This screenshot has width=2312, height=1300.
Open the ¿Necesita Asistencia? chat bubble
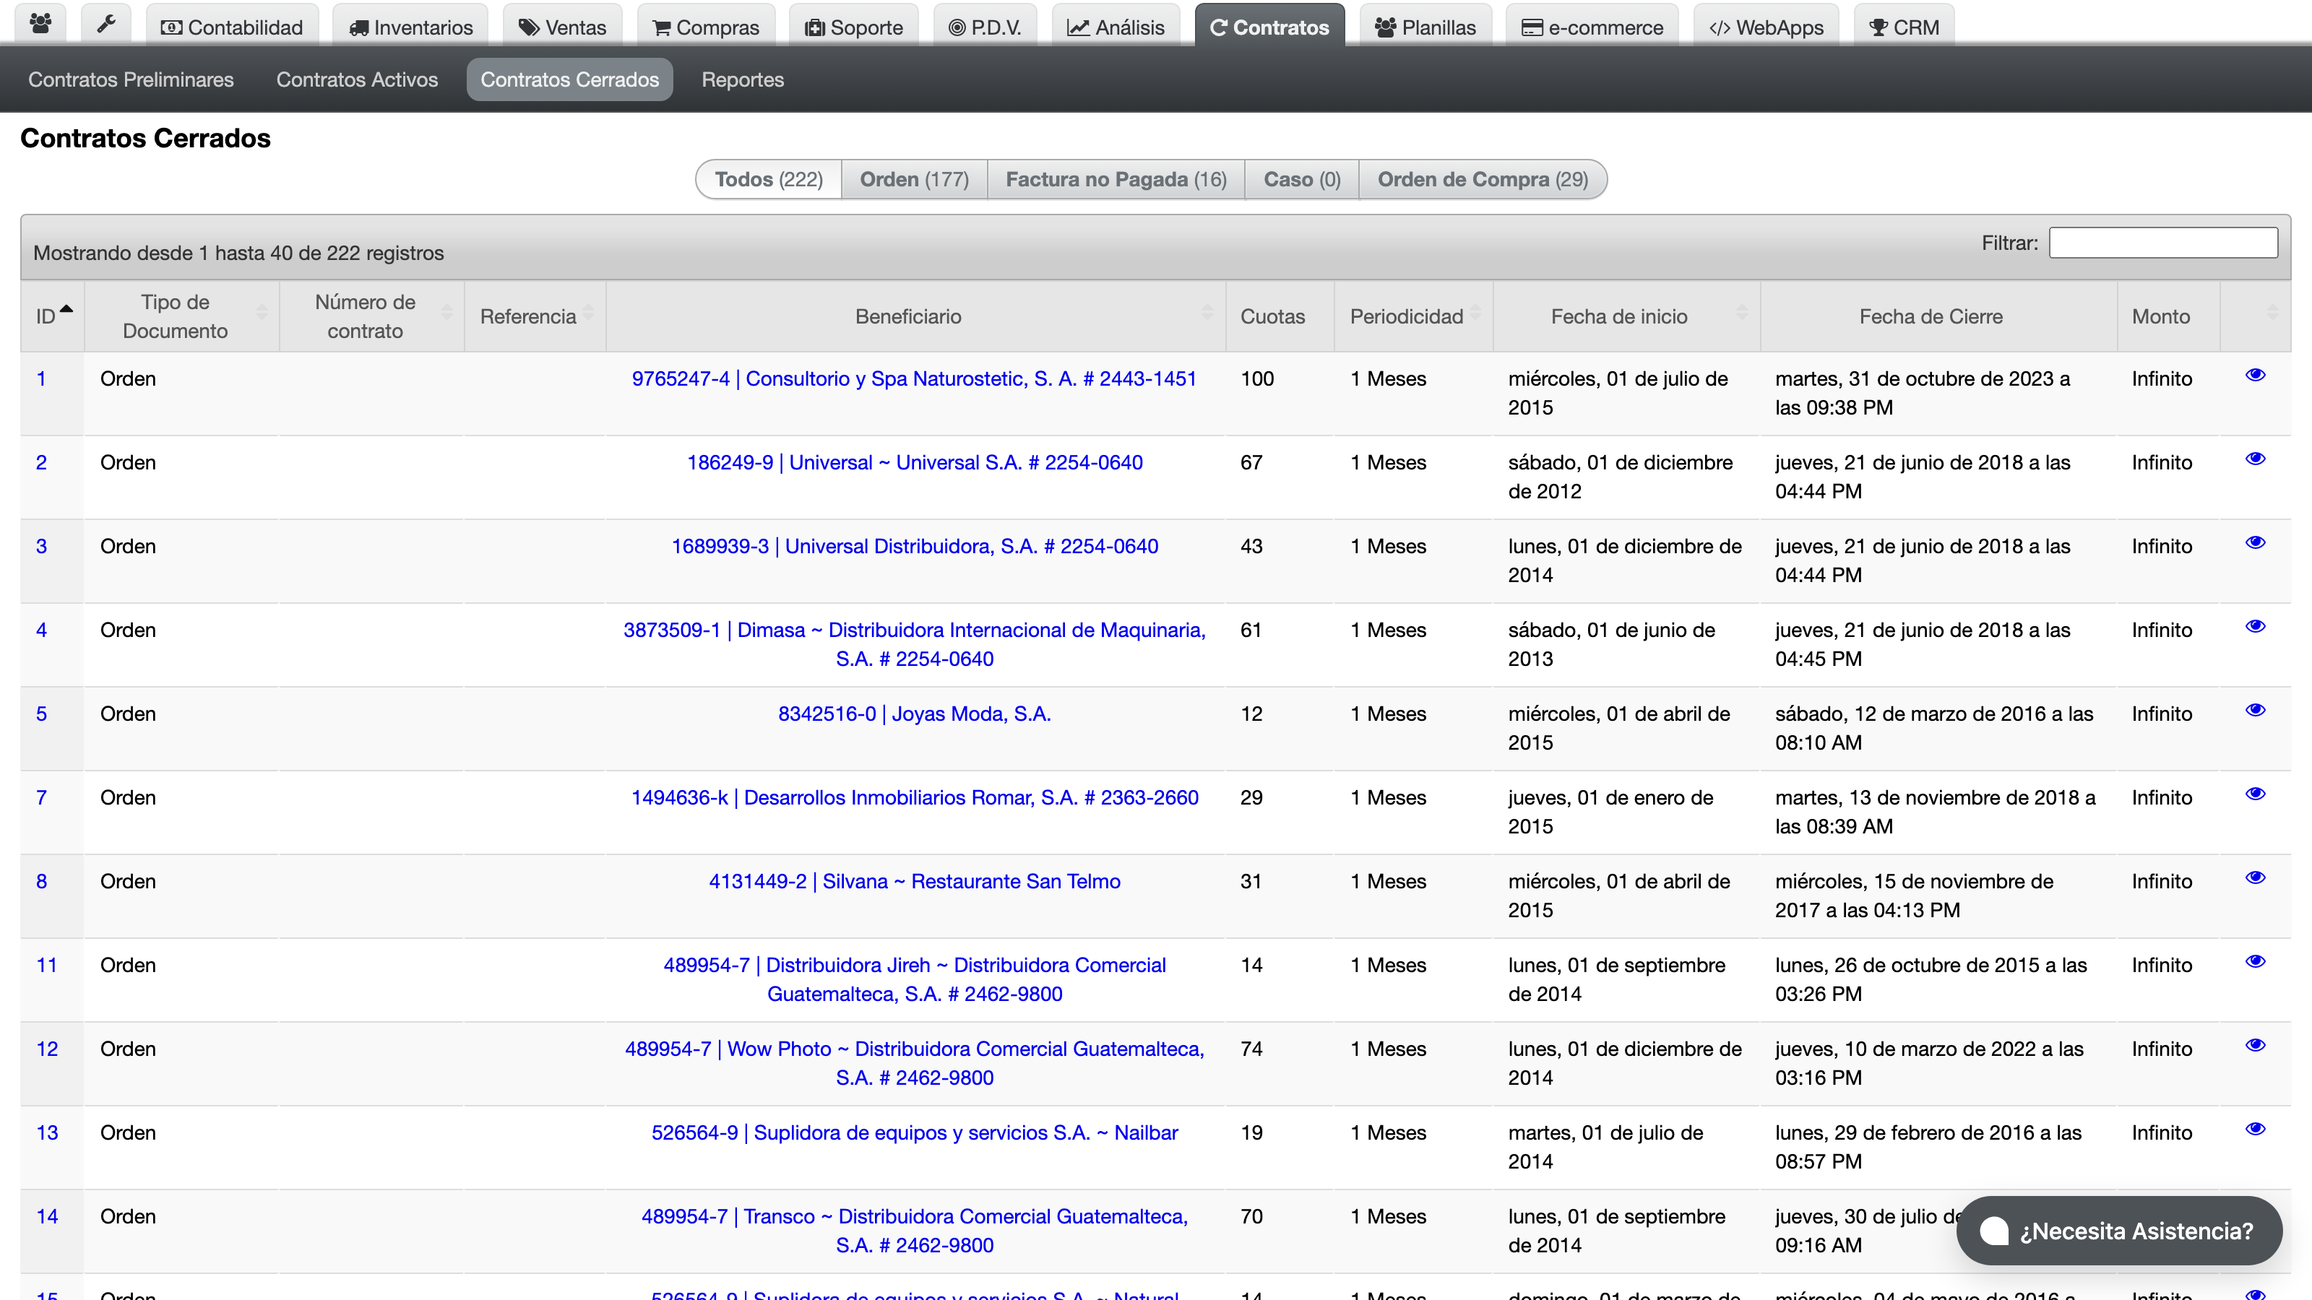tap(2118, 1231)
